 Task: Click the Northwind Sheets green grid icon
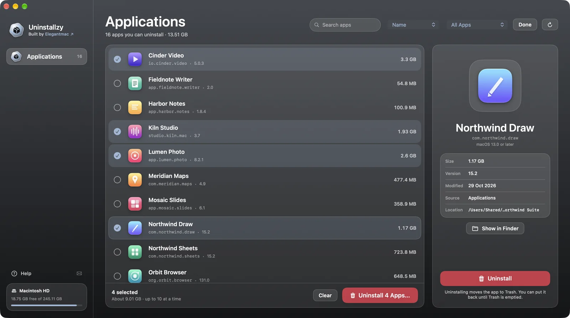tap(135, 252)
